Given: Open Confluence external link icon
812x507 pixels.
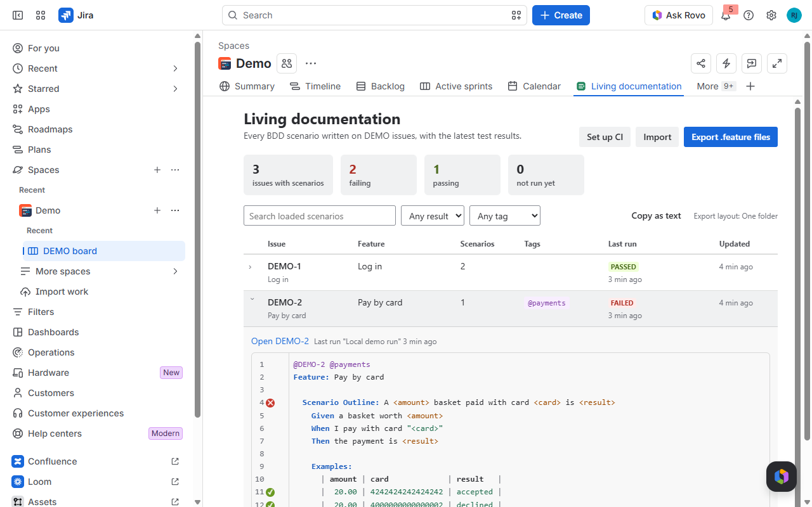Looking at the screenshot, I should [x=175, y=461].
